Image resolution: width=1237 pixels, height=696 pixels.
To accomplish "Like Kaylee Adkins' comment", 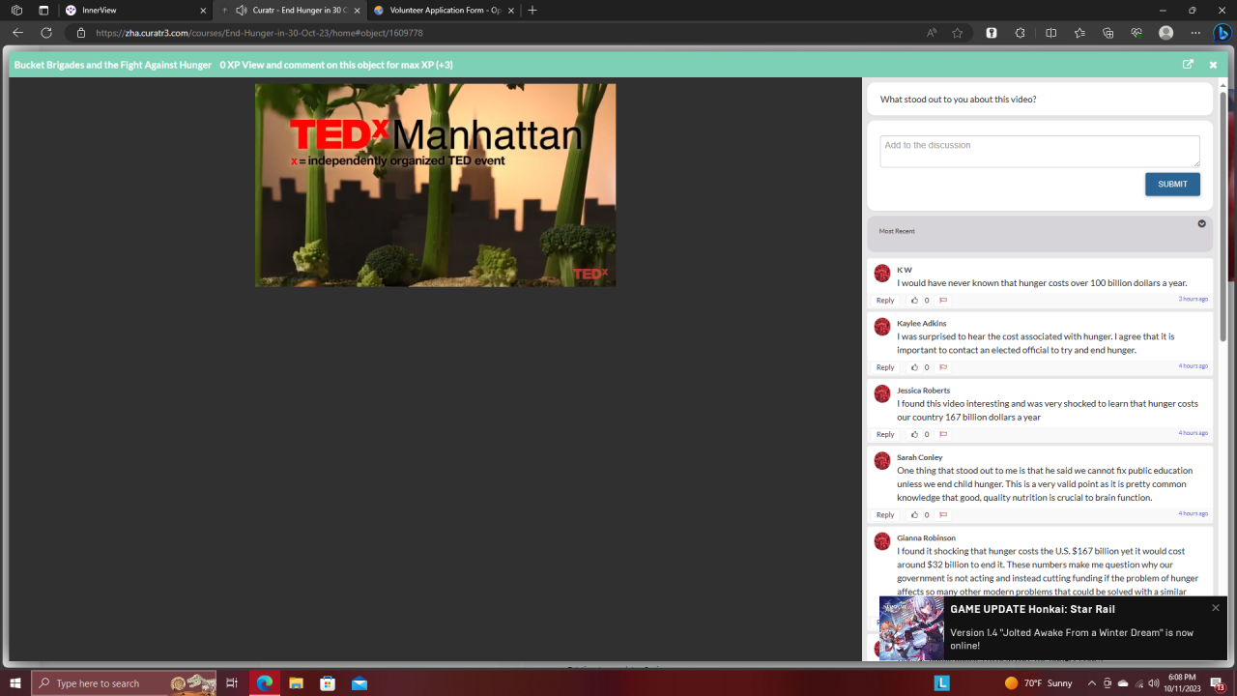I will [915, 367].
